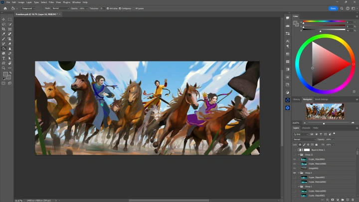Open the Comments panel icon
359x202 pixels.
(288, 18)
